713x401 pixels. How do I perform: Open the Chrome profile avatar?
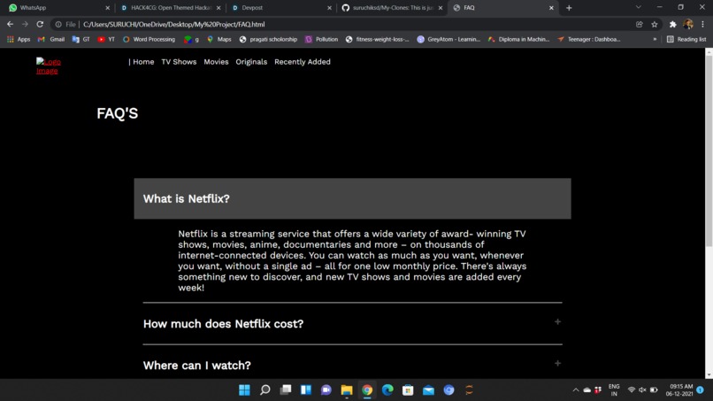tap(688, 24)
